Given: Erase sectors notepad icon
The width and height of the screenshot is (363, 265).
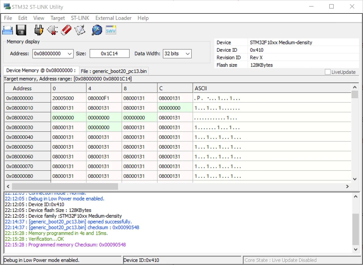Looking at the screenshot, I should [80, 30].
